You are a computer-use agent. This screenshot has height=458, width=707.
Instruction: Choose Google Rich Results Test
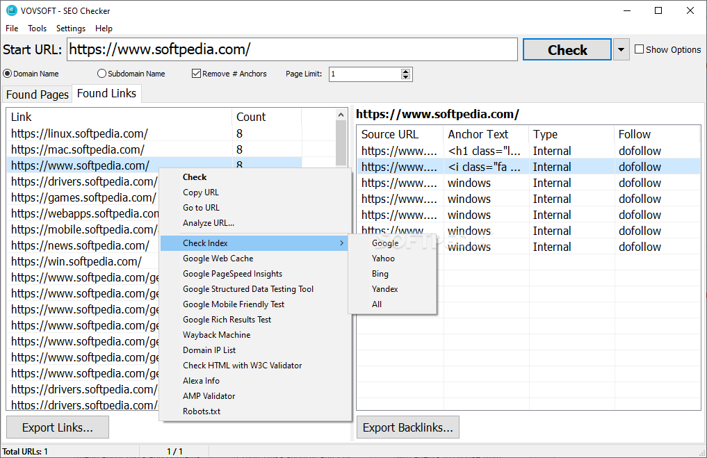(x=255, y=320)
